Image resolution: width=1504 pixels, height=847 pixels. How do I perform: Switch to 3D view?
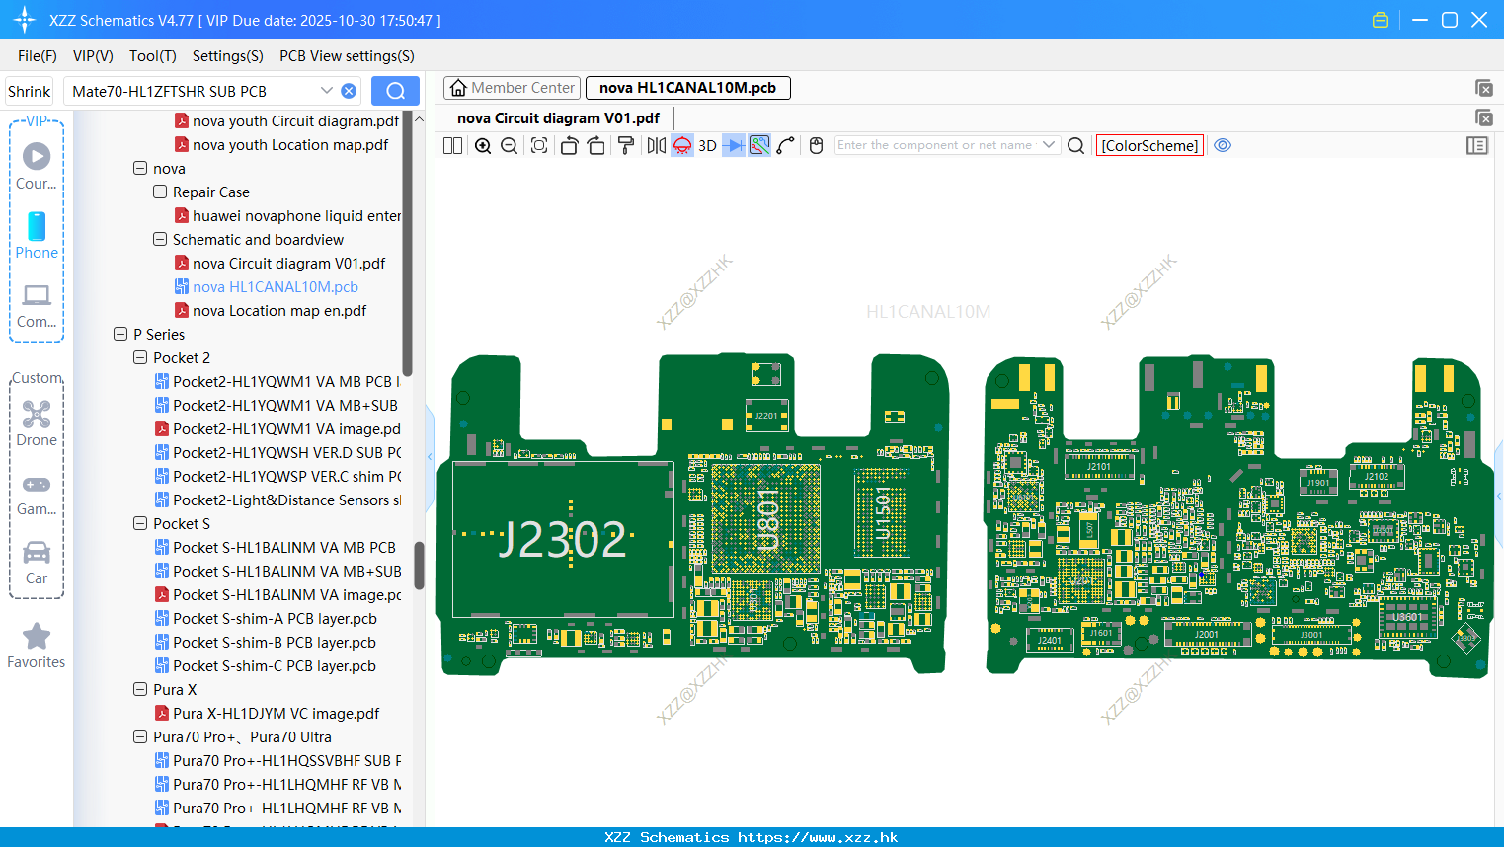click(x=707, y=145)
